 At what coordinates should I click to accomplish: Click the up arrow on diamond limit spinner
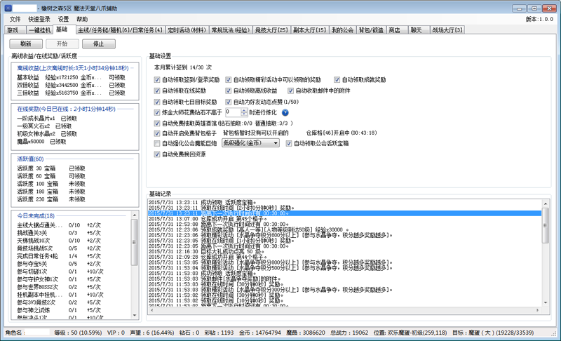[243, 109]
